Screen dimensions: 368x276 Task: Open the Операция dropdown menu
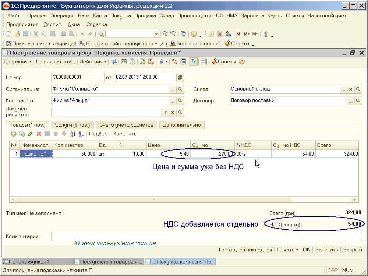[18, 62]
